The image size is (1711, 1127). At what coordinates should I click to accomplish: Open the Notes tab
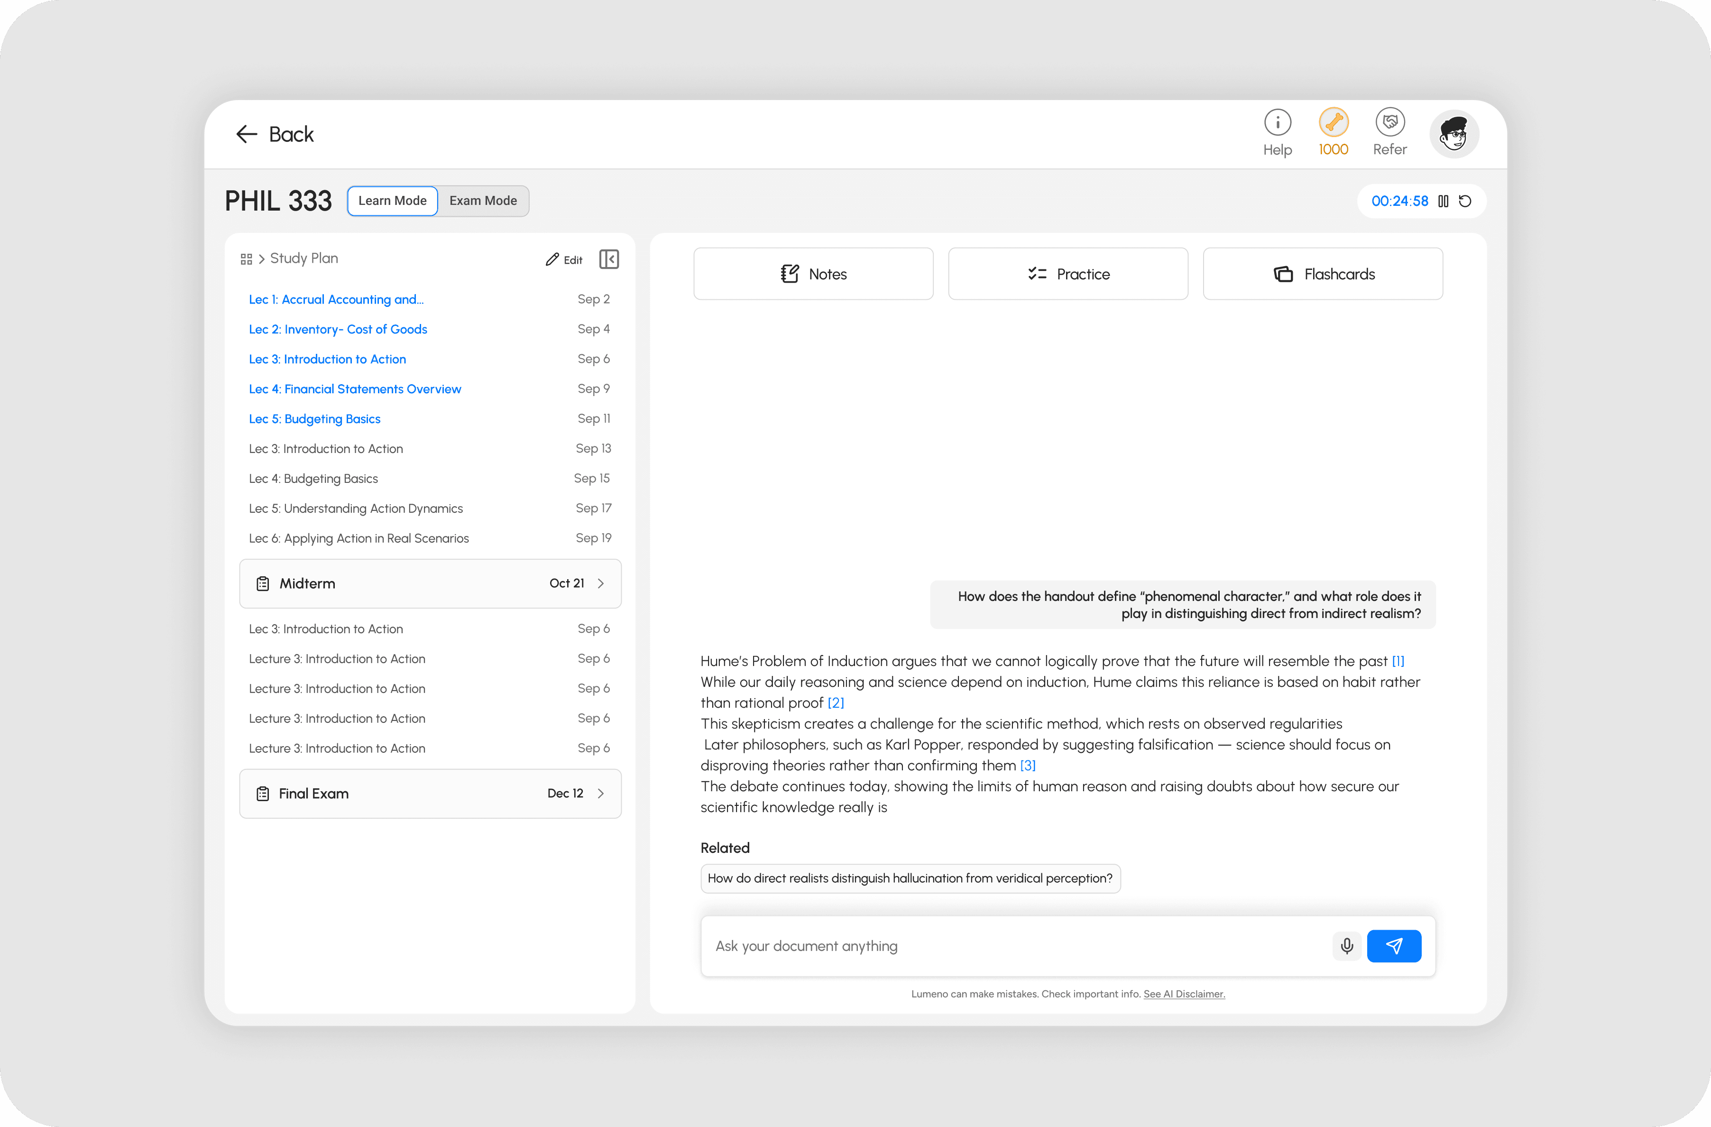pyautogui.click(x=813, y=274)
